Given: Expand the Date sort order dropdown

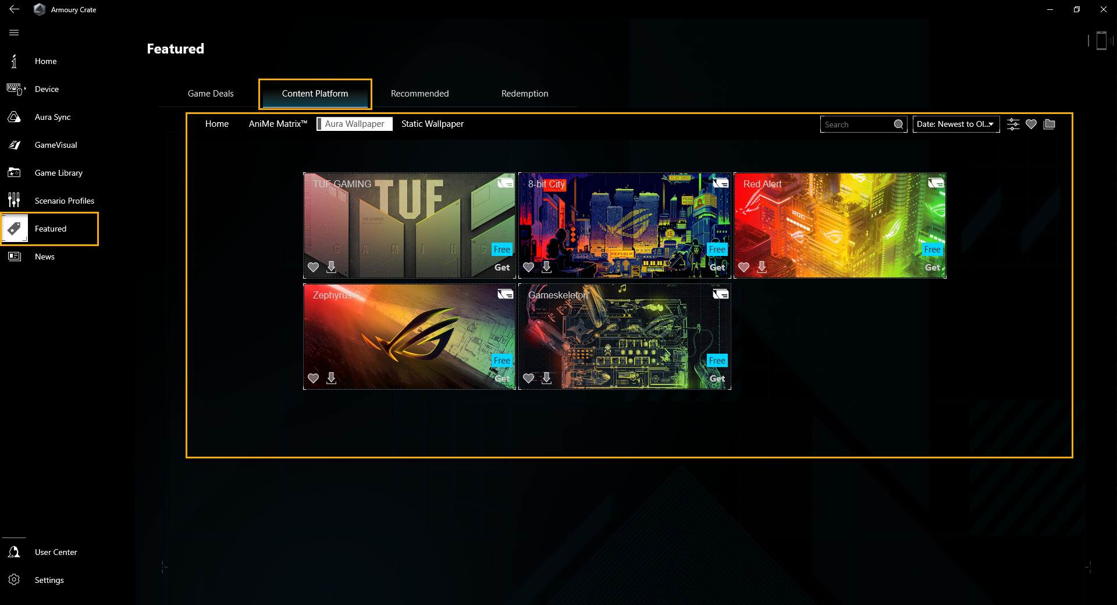Looking at the screenshot, I should coord(955,124).
